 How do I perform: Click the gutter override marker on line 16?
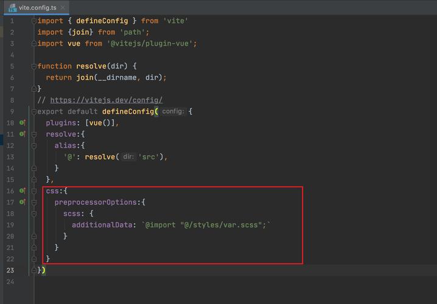click(23, 191)
